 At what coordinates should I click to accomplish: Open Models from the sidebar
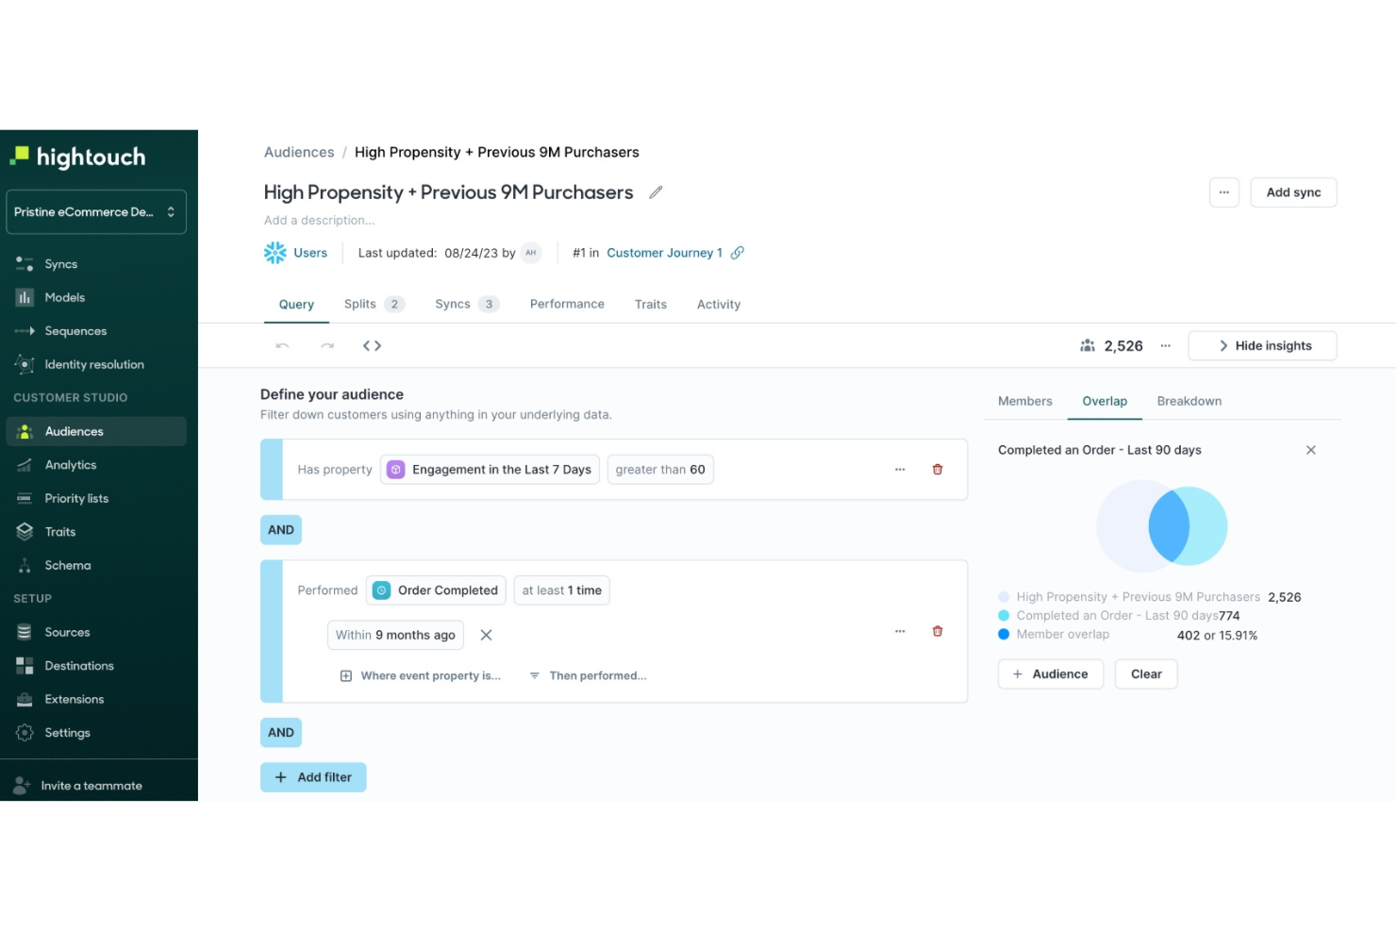click(x=63, y=297)
